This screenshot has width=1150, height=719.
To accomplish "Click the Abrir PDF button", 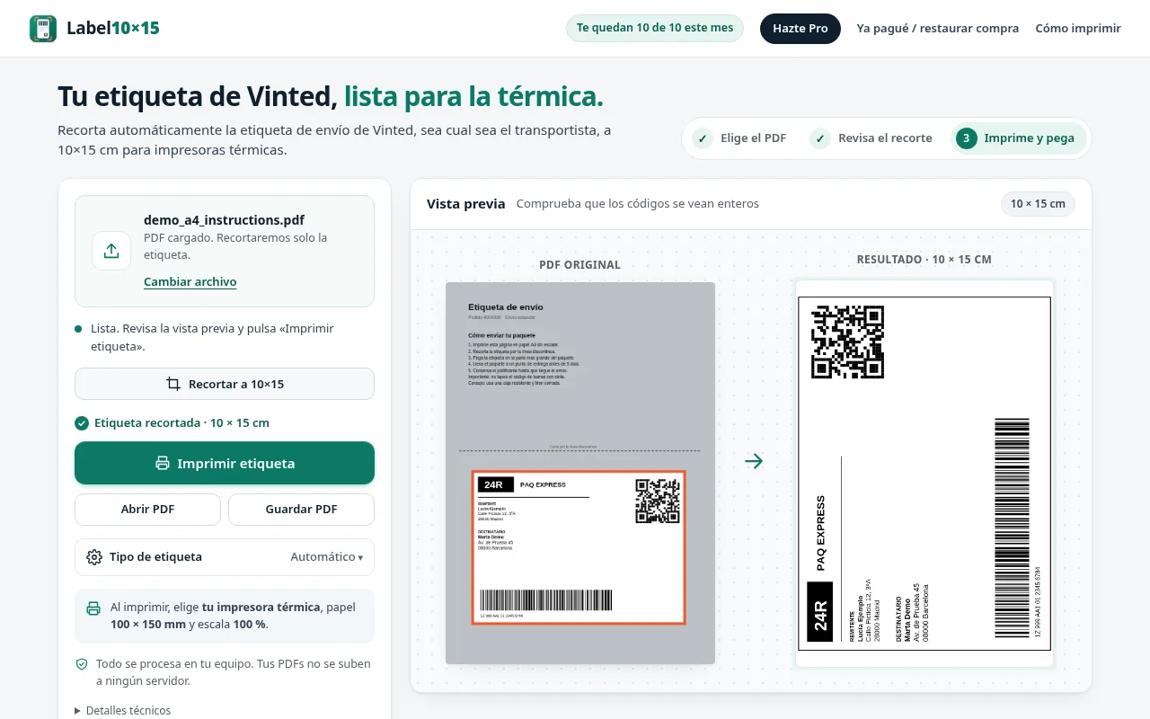I will click(x=147, y=510).
